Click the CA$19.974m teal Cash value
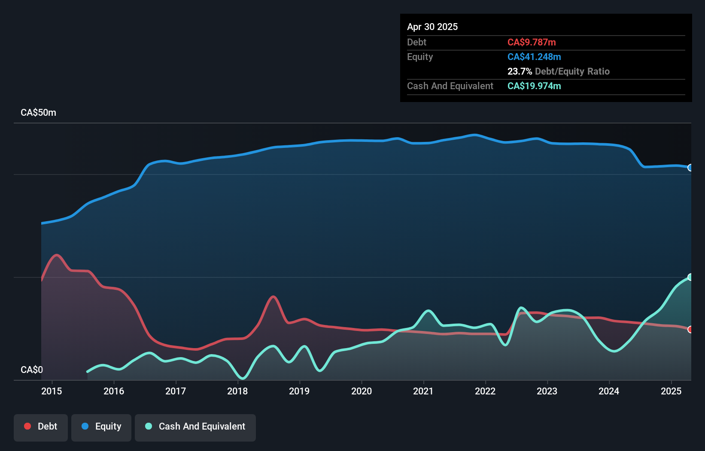The width and height of the screenshot is (705, 451). tap(534, 86)
